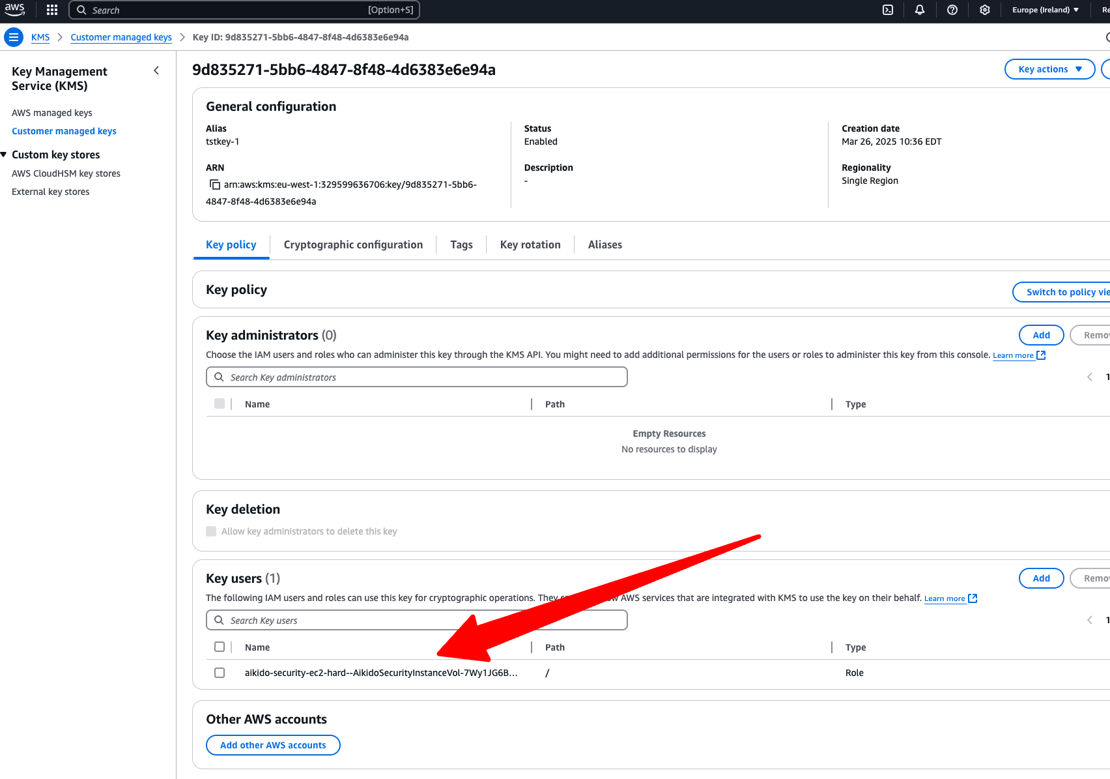
Task: Click the Single Region regionality value
Action: tap(870, 181)
